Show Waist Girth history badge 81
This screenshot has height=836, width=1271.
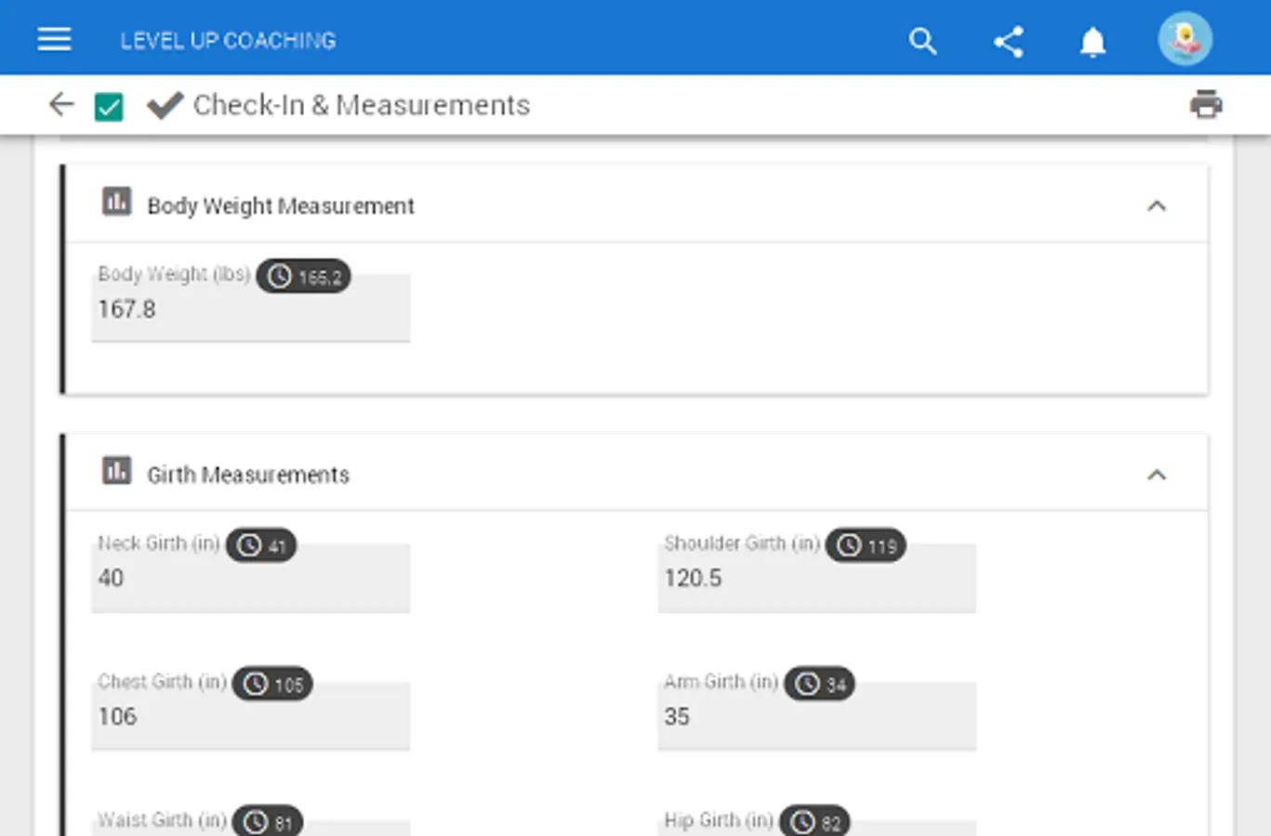coord(268,822)
